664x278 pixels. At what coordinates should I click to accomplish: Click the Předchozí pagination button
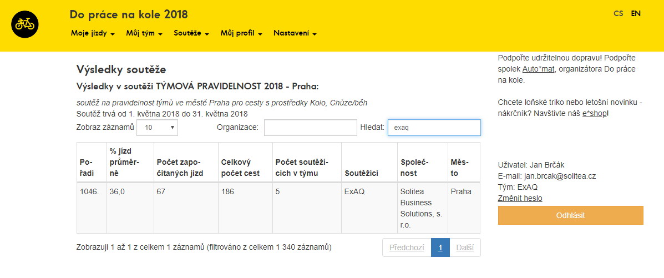pyautogui.click(x=406, y=247)
